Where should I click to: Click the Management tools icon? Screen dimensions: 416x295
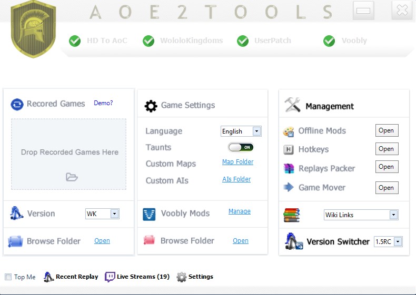pyautogui.click(x=292, y=105)
